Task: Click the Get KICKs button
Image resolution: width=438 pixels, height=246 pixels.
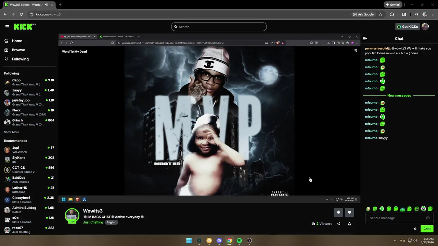Action: (407, 27)
